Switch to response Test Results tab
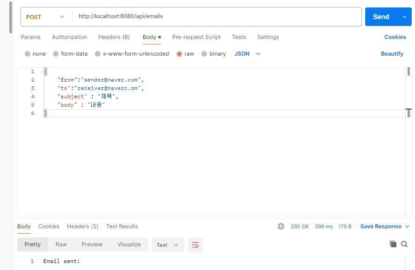415x270 pixels. coord(122,226)
